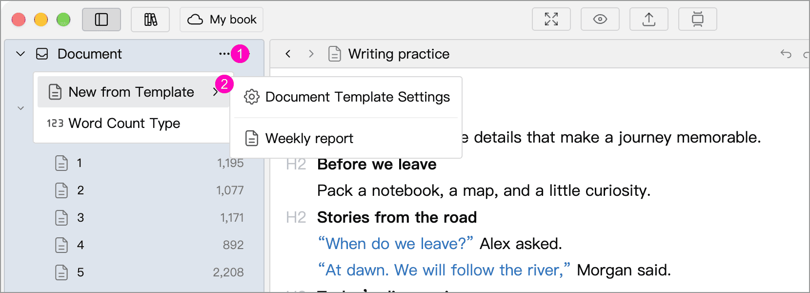This screenshot has width=810, height=293.
Task: Click the Document inbox tray icon
Action: pyautogui.click(x=42, y=54)
